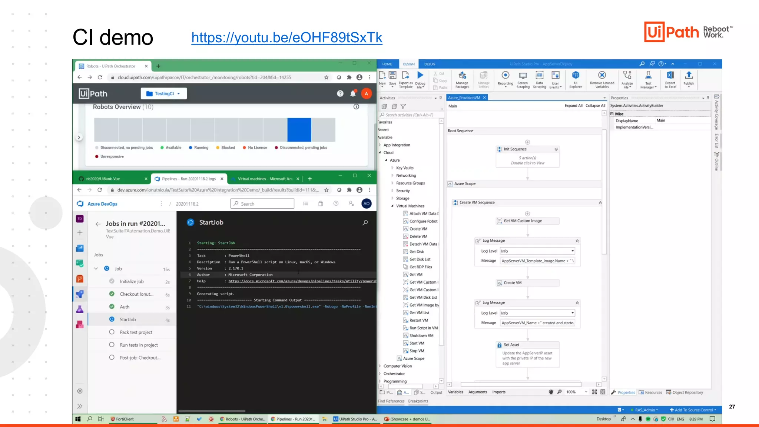Click Collapse All in designer

point(595,106)
